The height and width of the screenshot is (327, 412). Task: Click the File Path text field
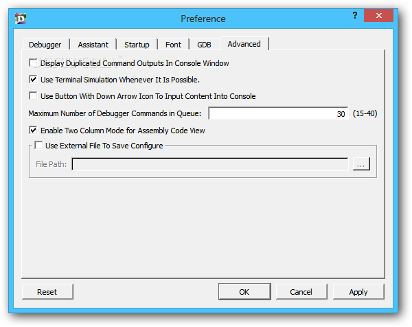point(210,164)
